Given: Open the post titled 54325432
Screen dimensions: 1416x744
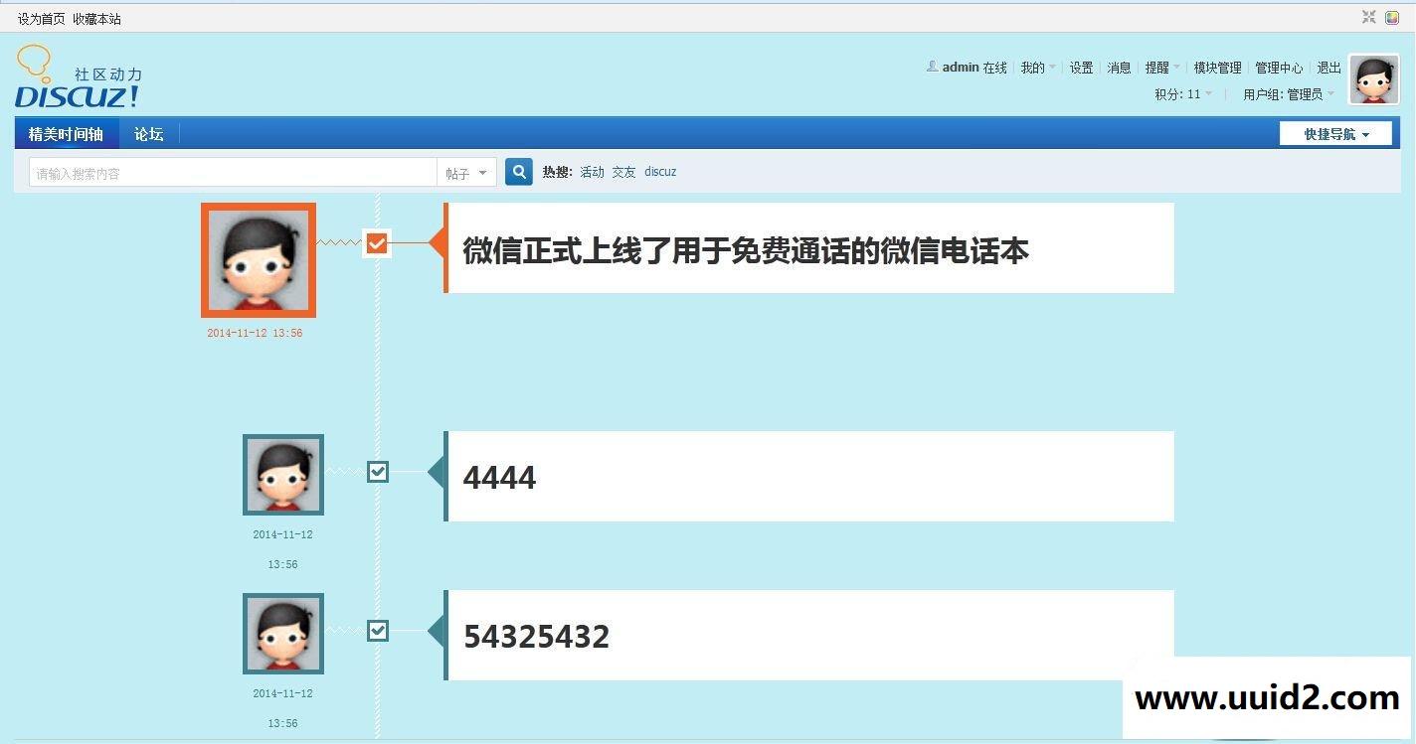Looking at the screenshot, I should click(x=536, y=636).
